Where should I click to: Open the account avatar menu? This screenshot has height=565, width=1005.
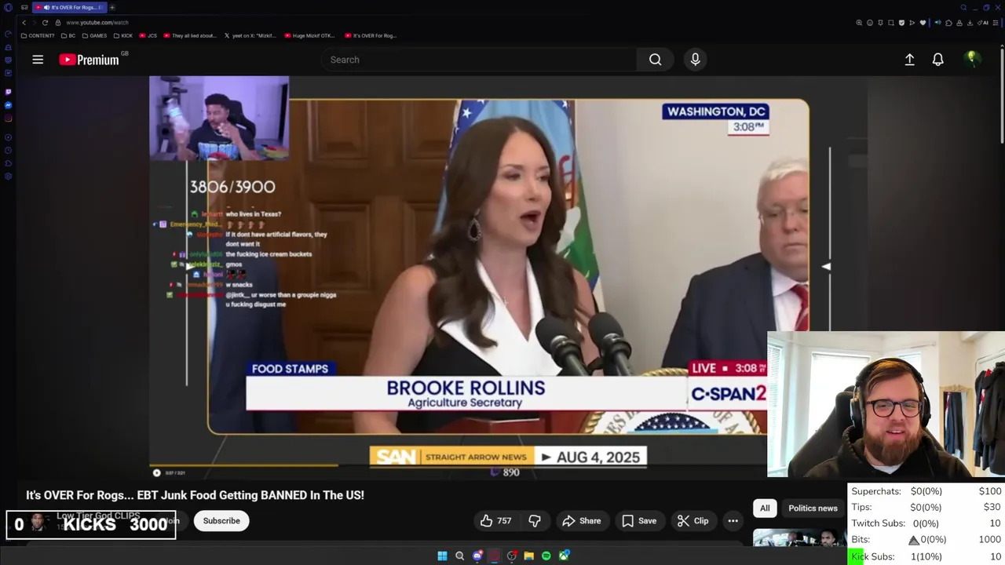tap(972, 59)
